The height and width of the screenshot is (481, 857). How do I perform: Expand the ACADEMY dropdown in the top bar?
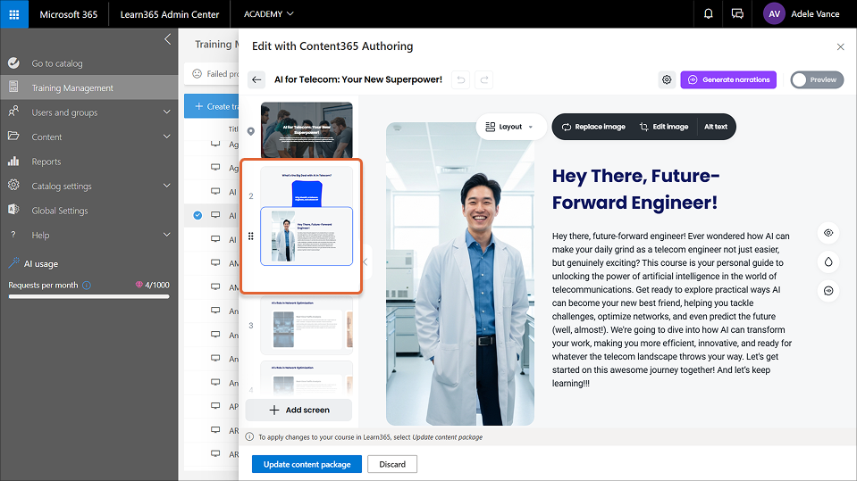pyautogui.click(x=269, y=14)
